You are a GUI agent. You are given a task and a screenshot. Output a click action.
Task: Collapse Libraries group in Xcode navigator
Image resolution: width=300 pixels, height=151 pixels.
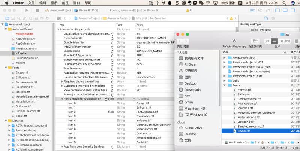pyautogui.click(x=6, y=121)
